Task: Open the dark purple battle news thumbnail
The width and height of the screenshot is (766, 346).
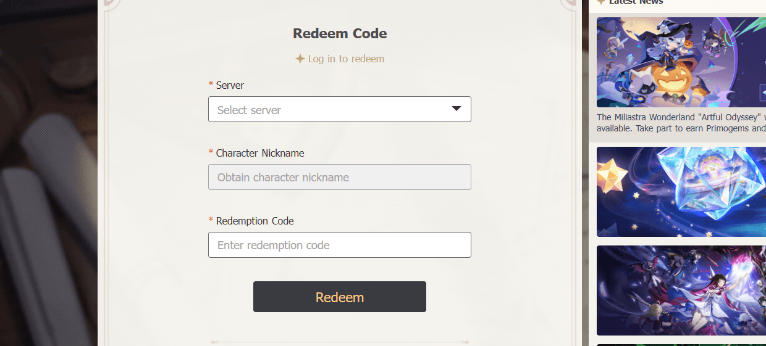Action: click(x=681, y=290)
